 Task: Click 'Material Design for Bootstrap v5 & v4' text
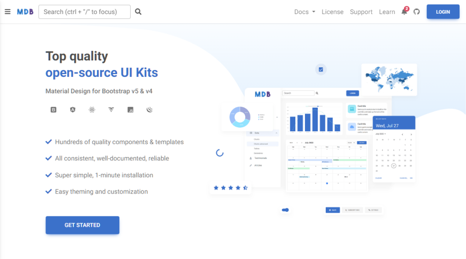click(99, 91)
